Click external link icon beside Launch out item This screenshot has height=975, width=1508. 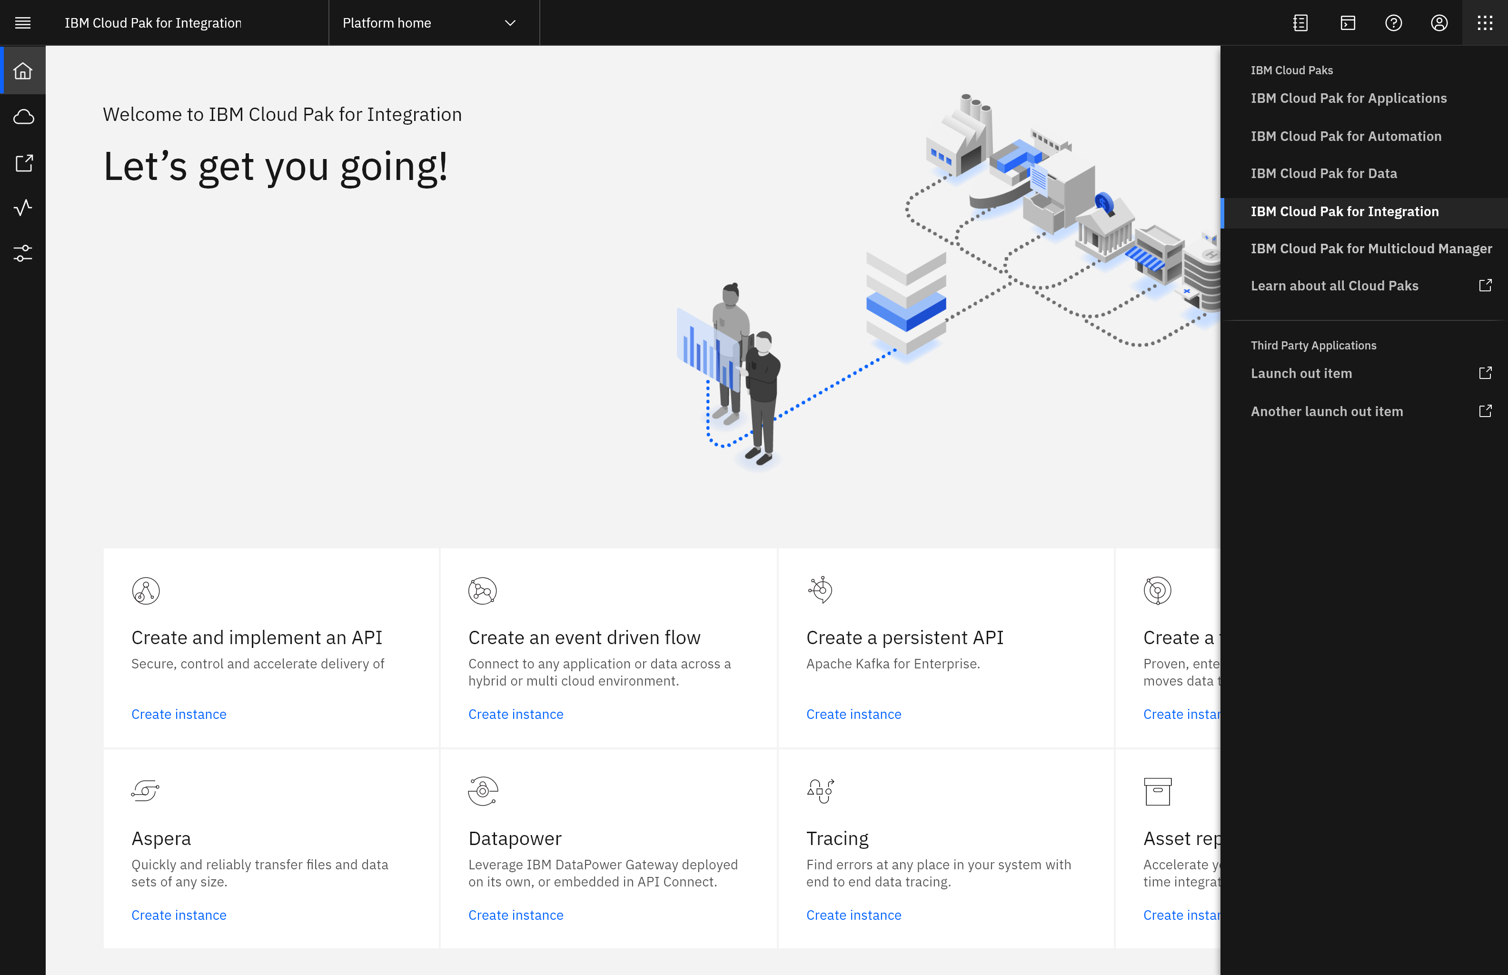click(x=1485, y=373)
